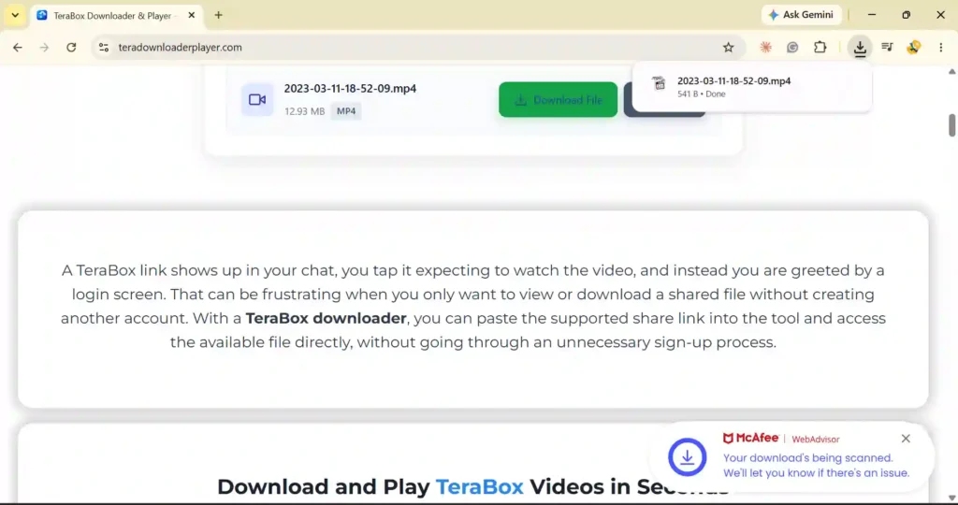The width and height of the screenshot is (958, 505).
Task: Click the page scrollbar up arrow
Action: [x=951, y=71]
